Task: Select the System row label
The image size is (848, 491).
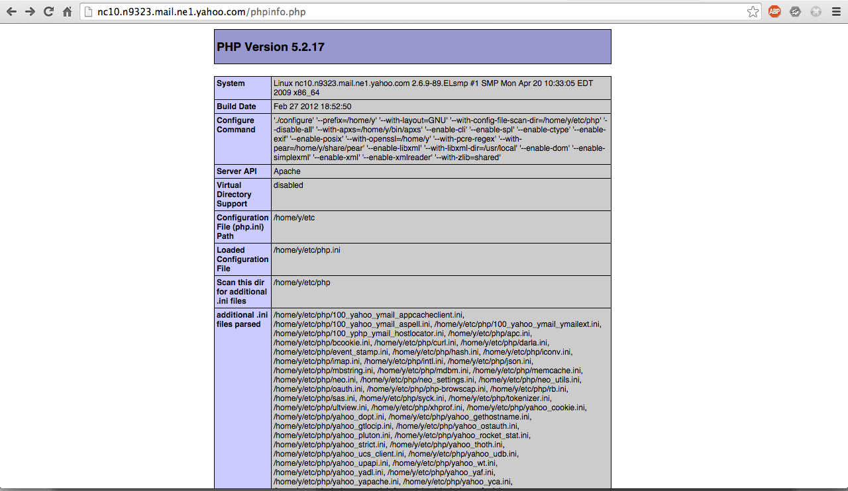Action: (x=231, y=83)
